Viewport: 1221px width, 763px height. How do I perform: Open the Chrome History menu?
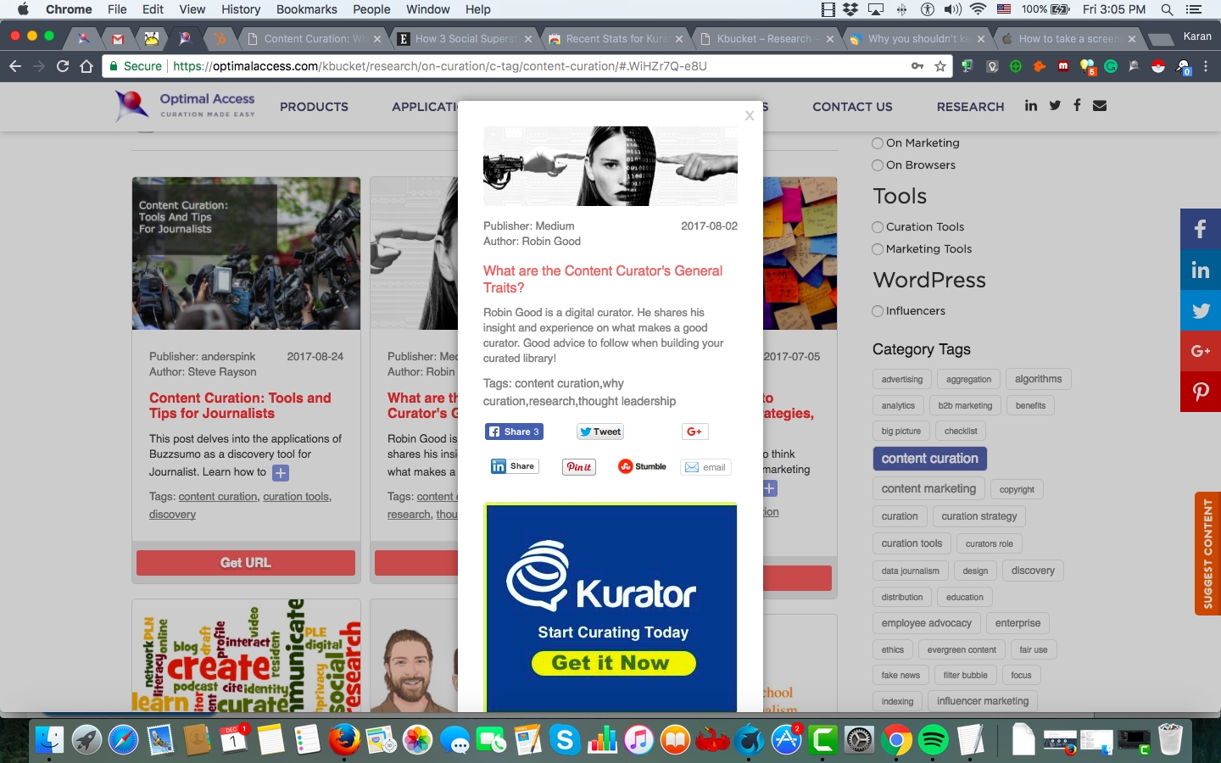241,9
